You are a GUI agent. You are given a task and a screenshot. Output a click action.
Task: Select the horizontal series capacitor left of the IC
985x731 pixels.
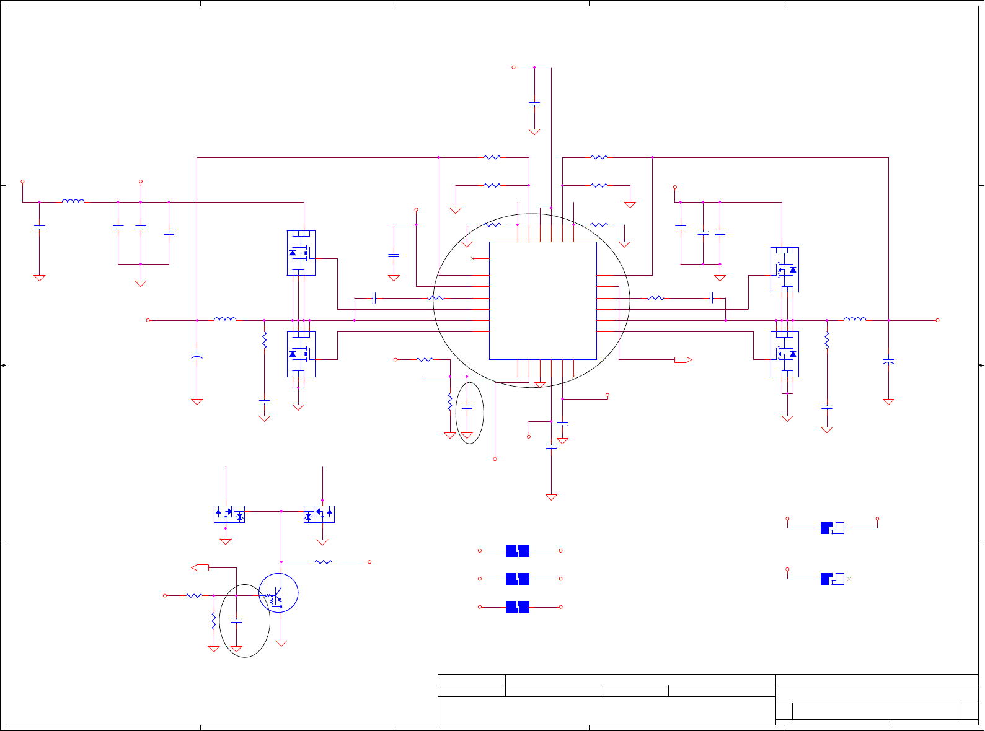coord(374,298)
